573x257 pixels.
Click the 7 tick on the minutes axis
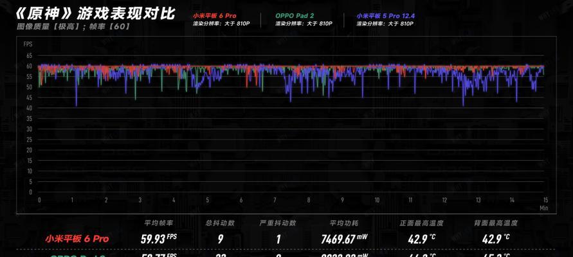275,200
